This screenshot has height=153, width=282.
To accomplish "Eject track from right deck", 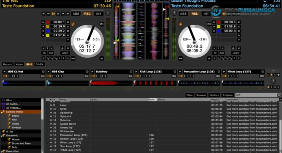I will tap(209, 59).
